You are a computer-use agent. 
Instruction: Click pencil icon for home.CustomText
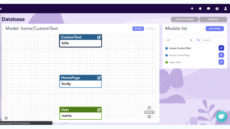pos(221,48)
